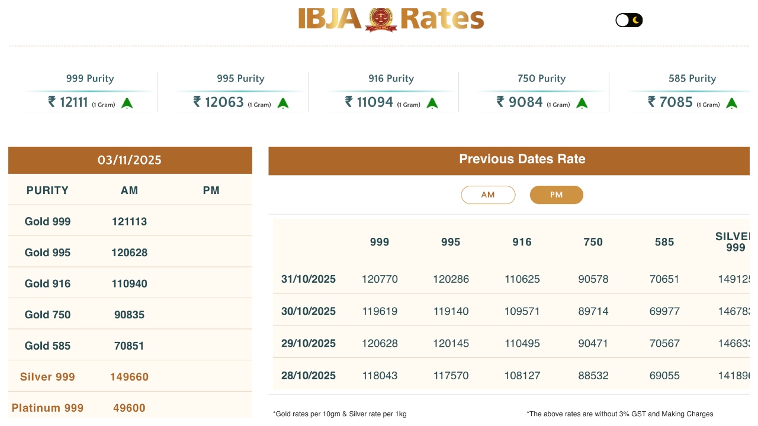This screenshot has width=758, height=426.
Task: Click the moon icon in theme switch
Action: point(636,20)
